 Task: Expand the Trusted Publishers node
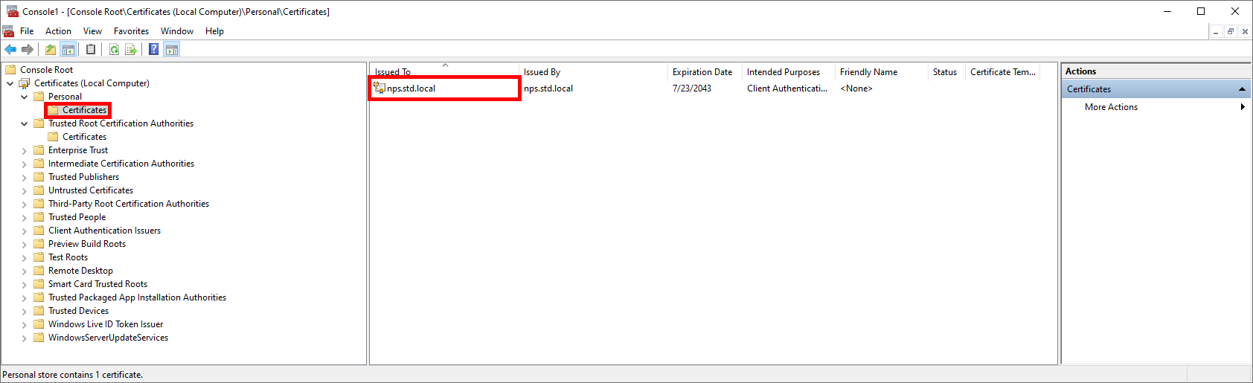[25, 177]
